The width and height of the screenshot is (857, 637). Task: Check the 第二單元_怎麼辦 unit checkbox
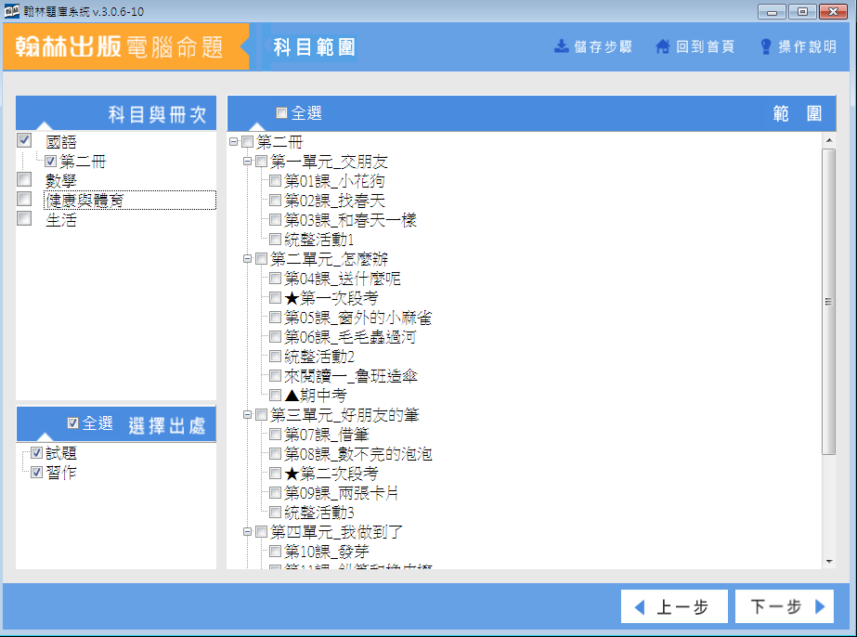pyautogui.click(x=261, y=259)
